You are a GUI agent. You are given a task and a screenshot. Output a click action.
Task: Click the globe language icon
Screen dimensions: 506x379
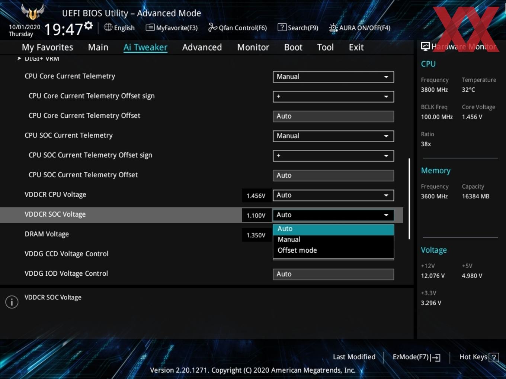[x=108, y=27]
